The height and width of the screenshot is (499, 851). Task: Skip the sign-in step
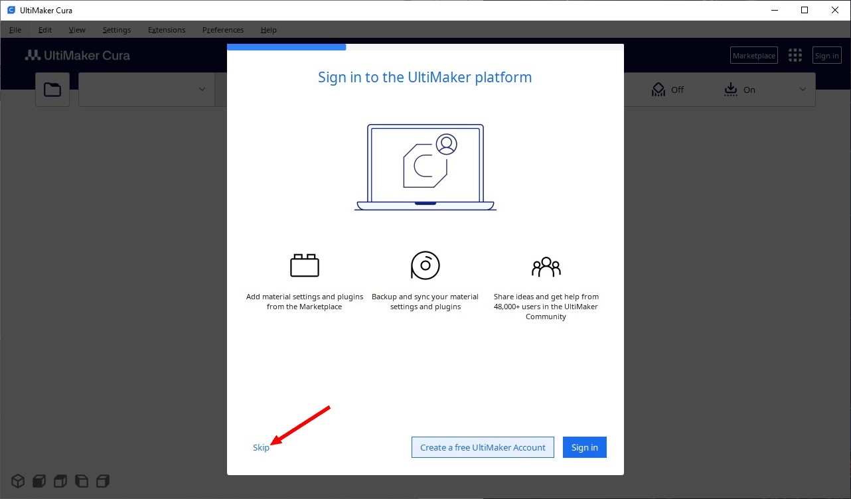pyautogui.click(x=261, y=448)
